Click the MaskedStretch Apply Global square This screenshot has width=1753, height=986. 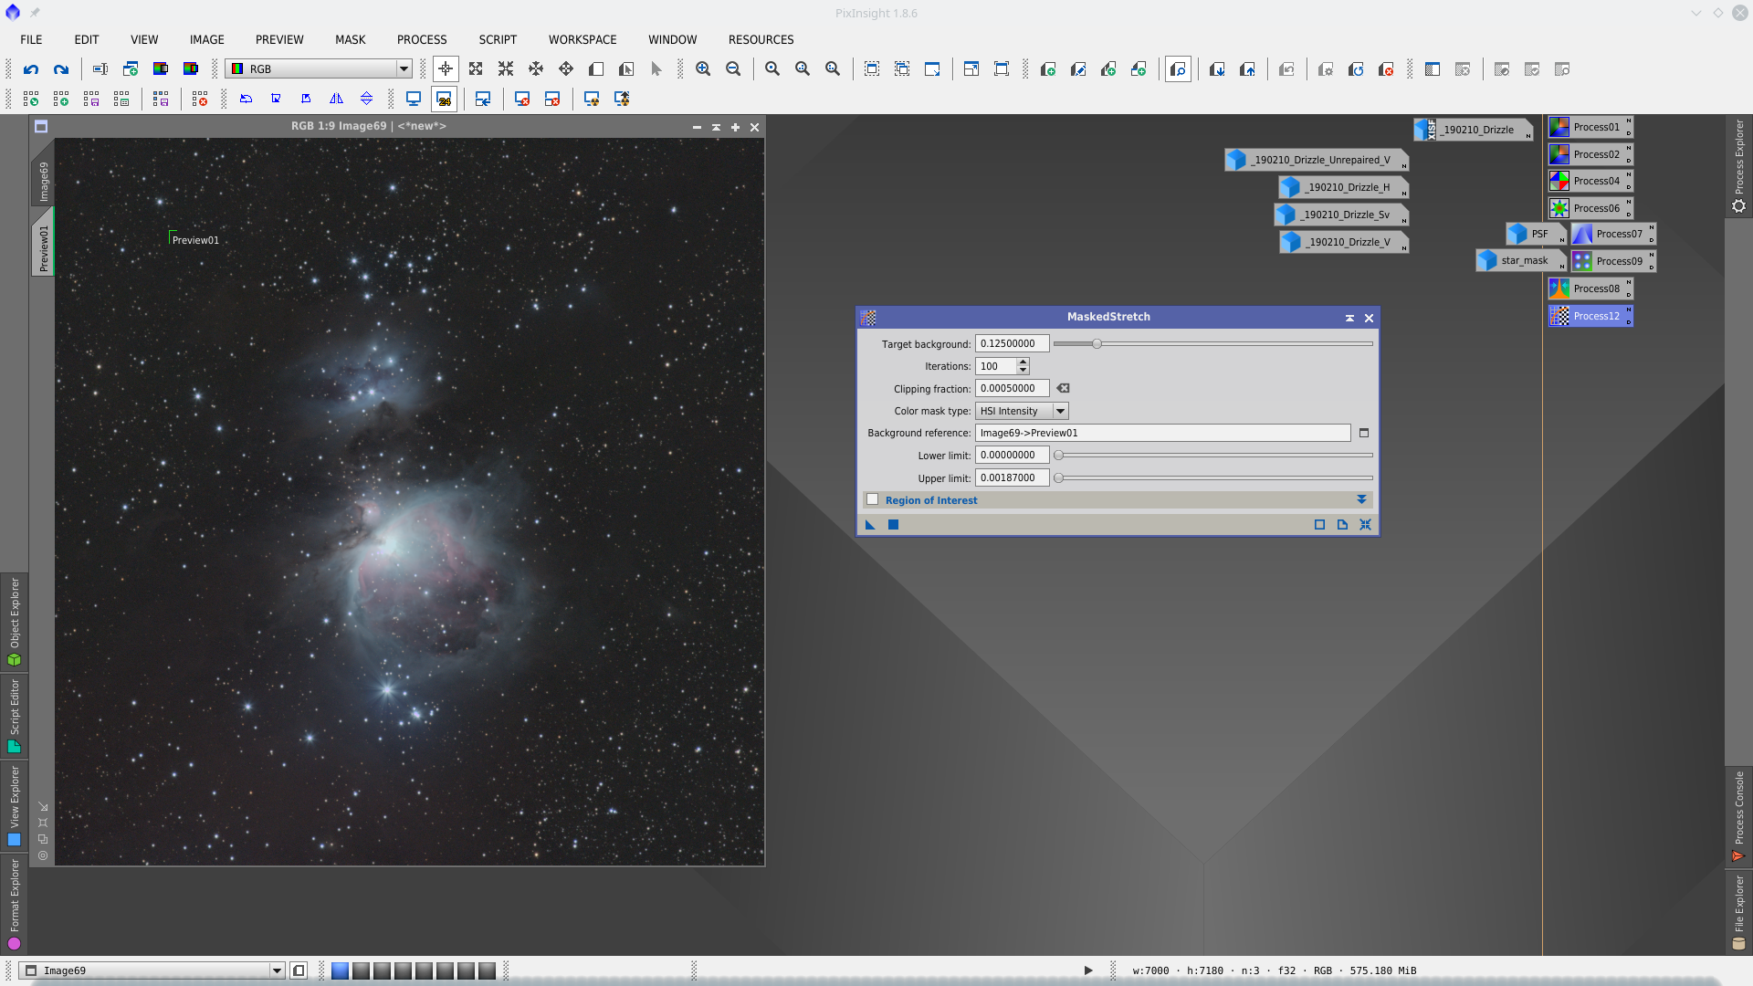pyautogui.click(x=894, y=525)
